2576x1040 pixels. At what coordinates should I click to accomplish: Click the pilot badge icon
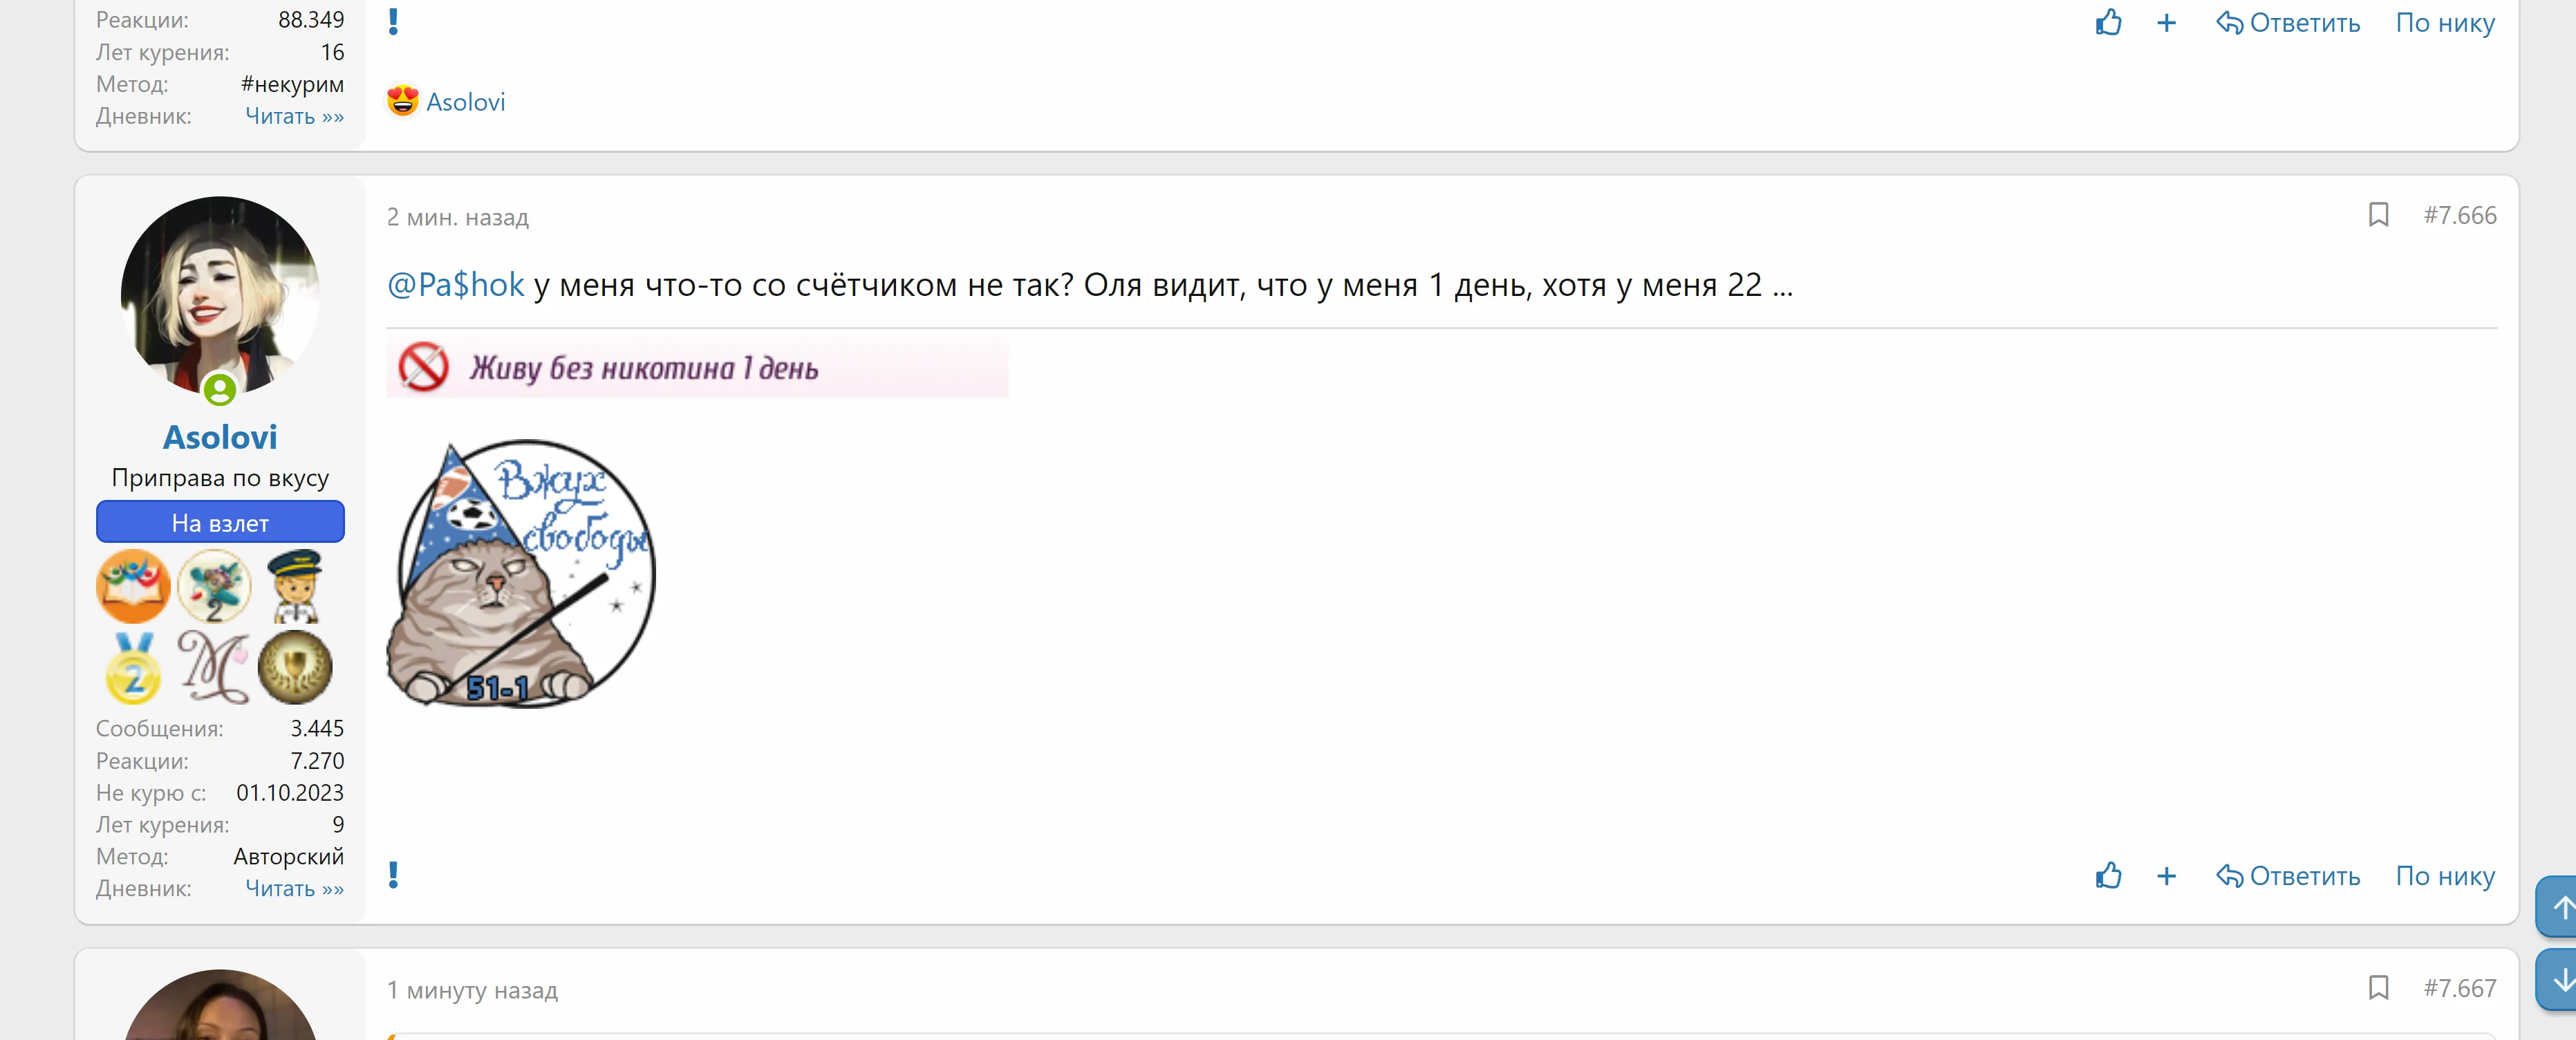(295, 586)
